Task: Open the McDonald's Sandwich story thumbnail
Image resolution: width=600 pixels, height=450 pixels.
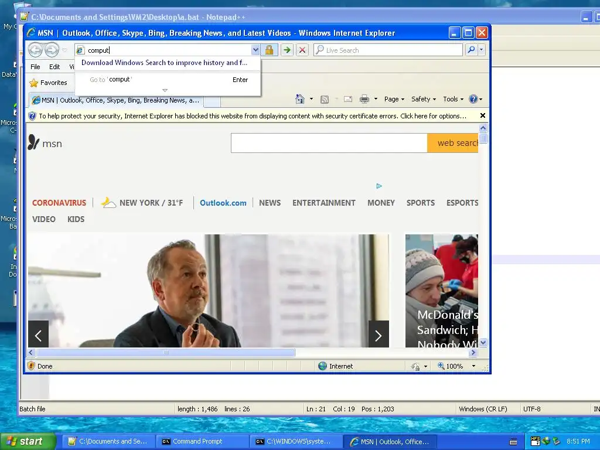Action: click(x=442, y=291)
